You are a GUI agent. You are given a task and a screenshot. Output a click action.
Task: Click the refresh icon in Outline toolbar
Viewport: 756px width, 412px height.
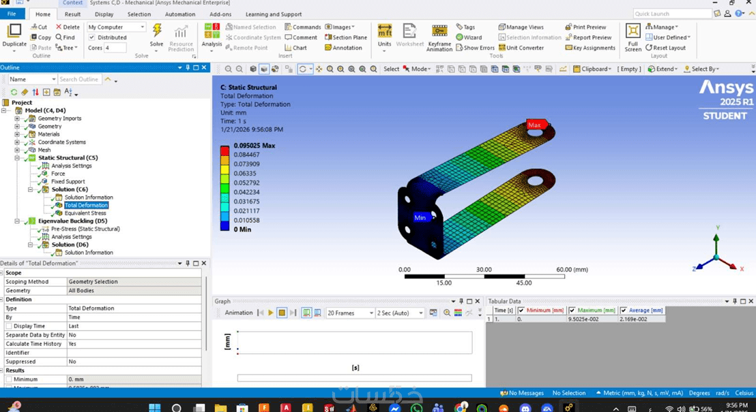coord(14,92)
